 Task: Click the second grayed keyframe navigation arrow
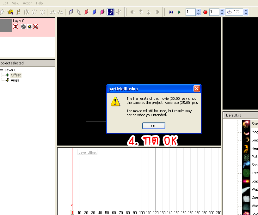pos(140,12)
